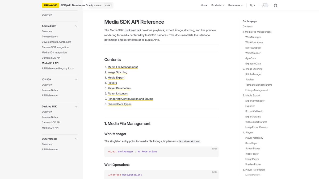Toggle the light/dark theme switch

pyautogui.click(x=265, y=5)
